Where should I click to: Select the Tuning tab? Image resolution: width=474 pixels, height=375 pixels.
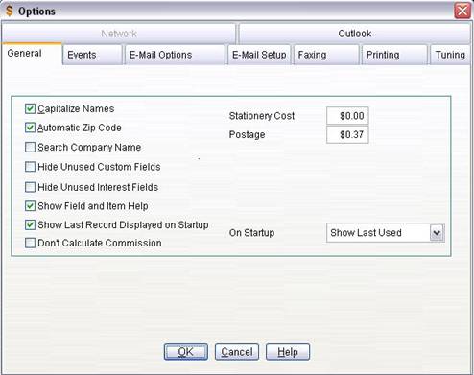pyautogui.click(x=450, y=55)
